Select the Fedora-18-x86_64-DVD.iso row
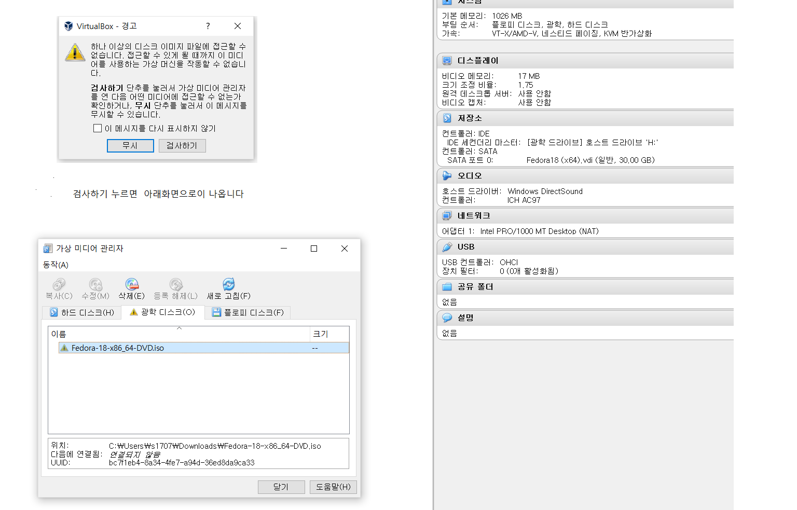The image size is (797, 510). point(204,348)
